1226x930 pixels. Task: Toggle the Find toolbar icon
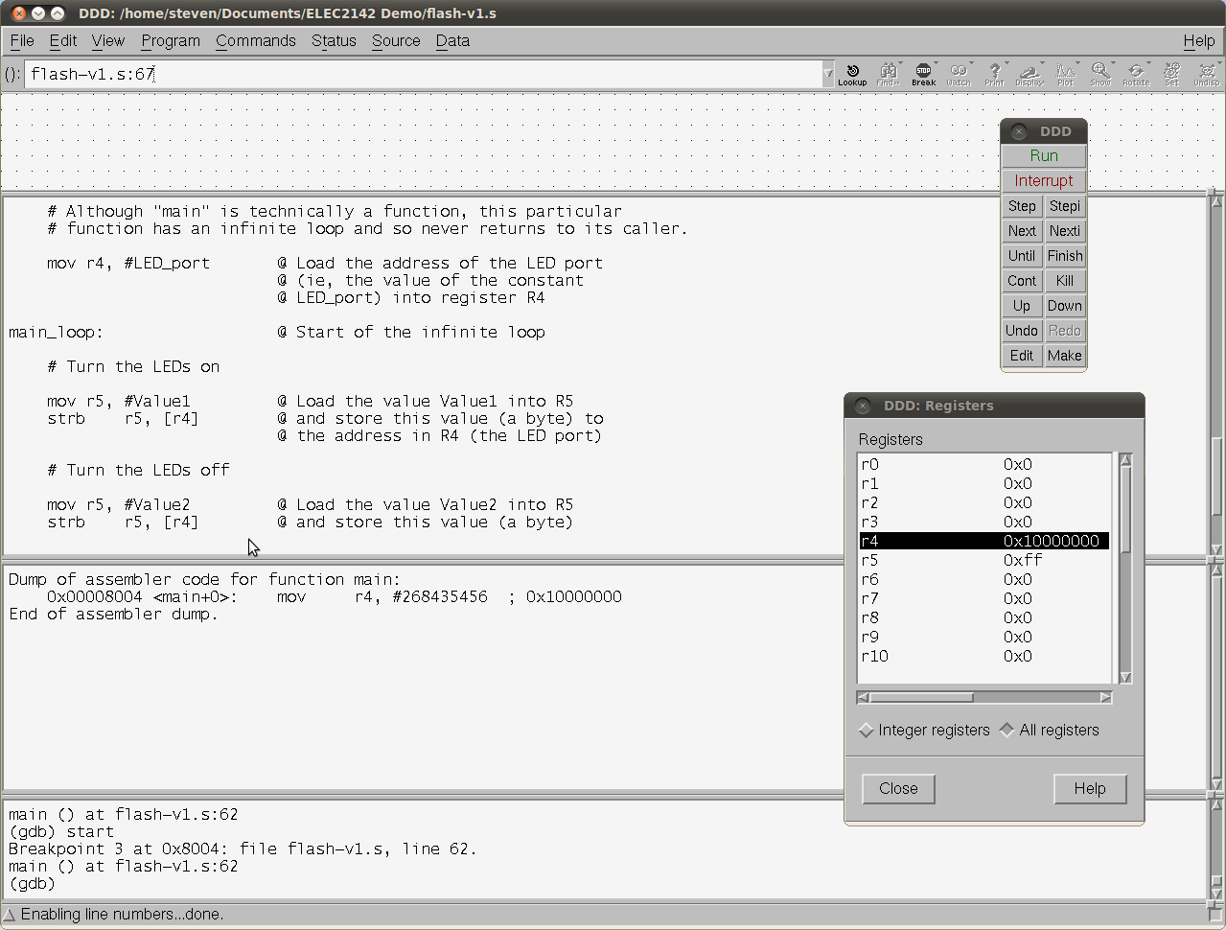click(x=888, y=72)
